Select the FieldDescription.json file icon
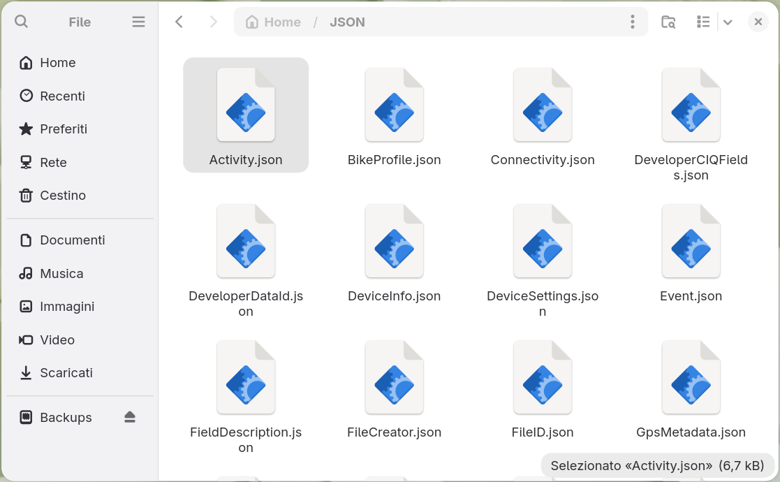Viewport: 780px width, 482px height. (246, 377)
